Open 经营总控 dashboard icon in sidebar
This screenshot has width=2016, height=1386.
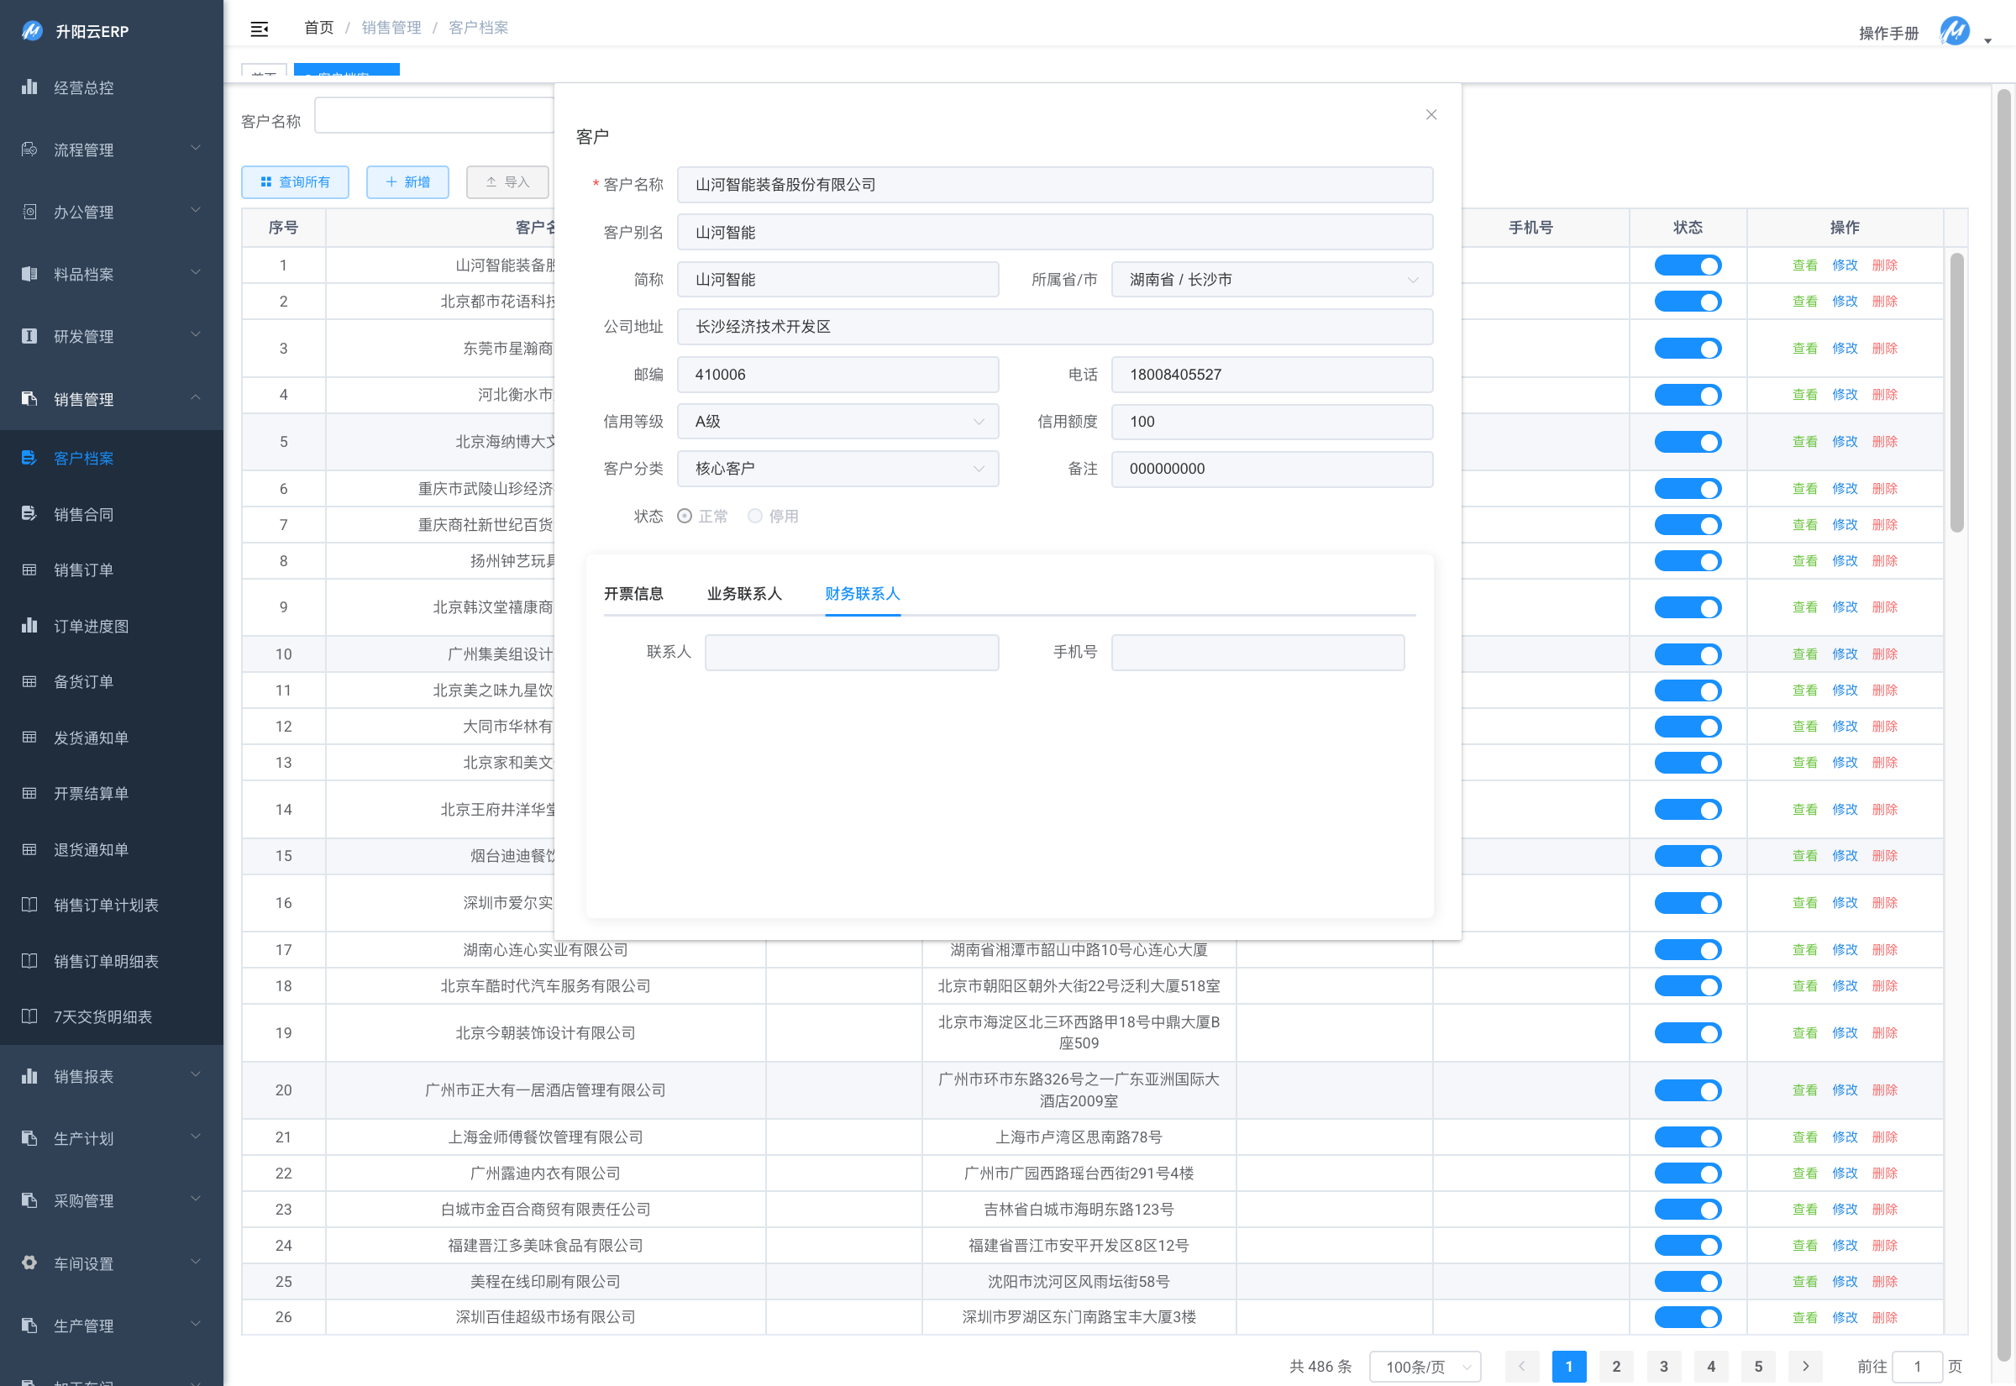pos(29,87)
